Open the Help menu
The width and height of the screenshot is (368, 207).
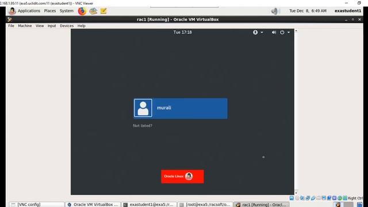pyautogui.click(x=82, y=26)
